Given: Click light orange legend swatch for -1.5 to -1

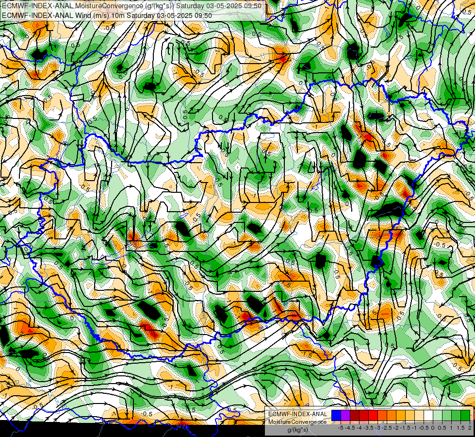Looking at the screenshot, I should 410,415.
